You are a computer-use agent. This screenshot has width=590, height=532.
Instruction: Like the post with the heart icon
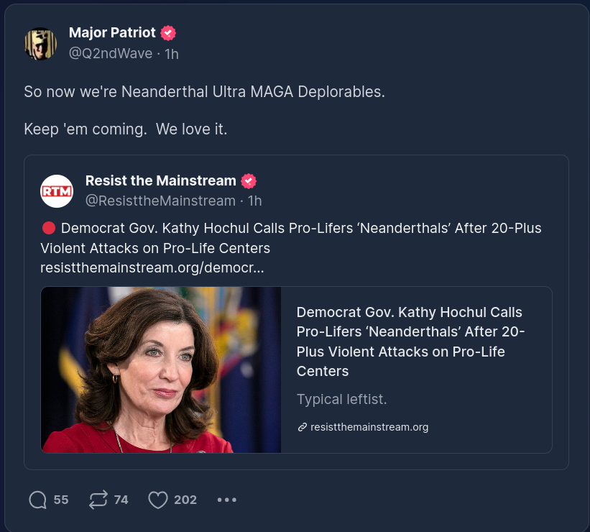158,500
